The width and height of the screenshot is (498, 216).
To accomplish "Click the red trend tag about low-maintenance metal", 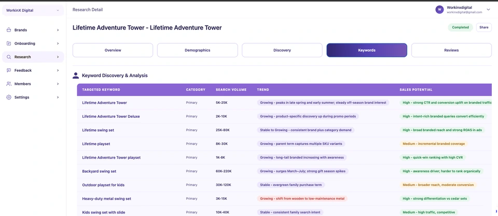I will (302, 198).
